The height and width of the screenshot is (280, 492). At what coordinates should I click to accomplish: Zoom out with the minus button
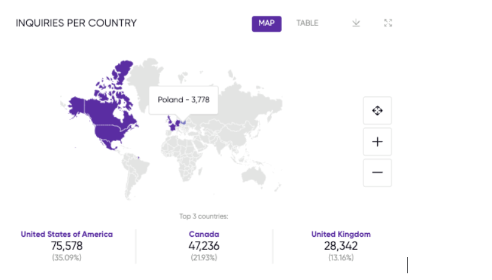[x=377, y=172]
